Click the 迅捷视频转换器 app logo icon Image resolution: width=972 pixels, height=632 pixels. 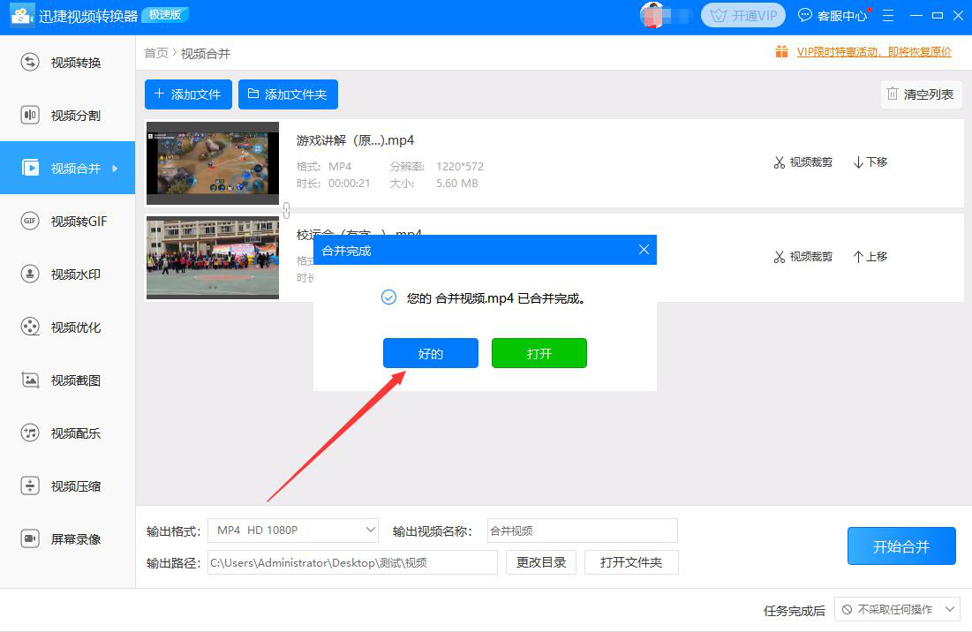(22, 16)
